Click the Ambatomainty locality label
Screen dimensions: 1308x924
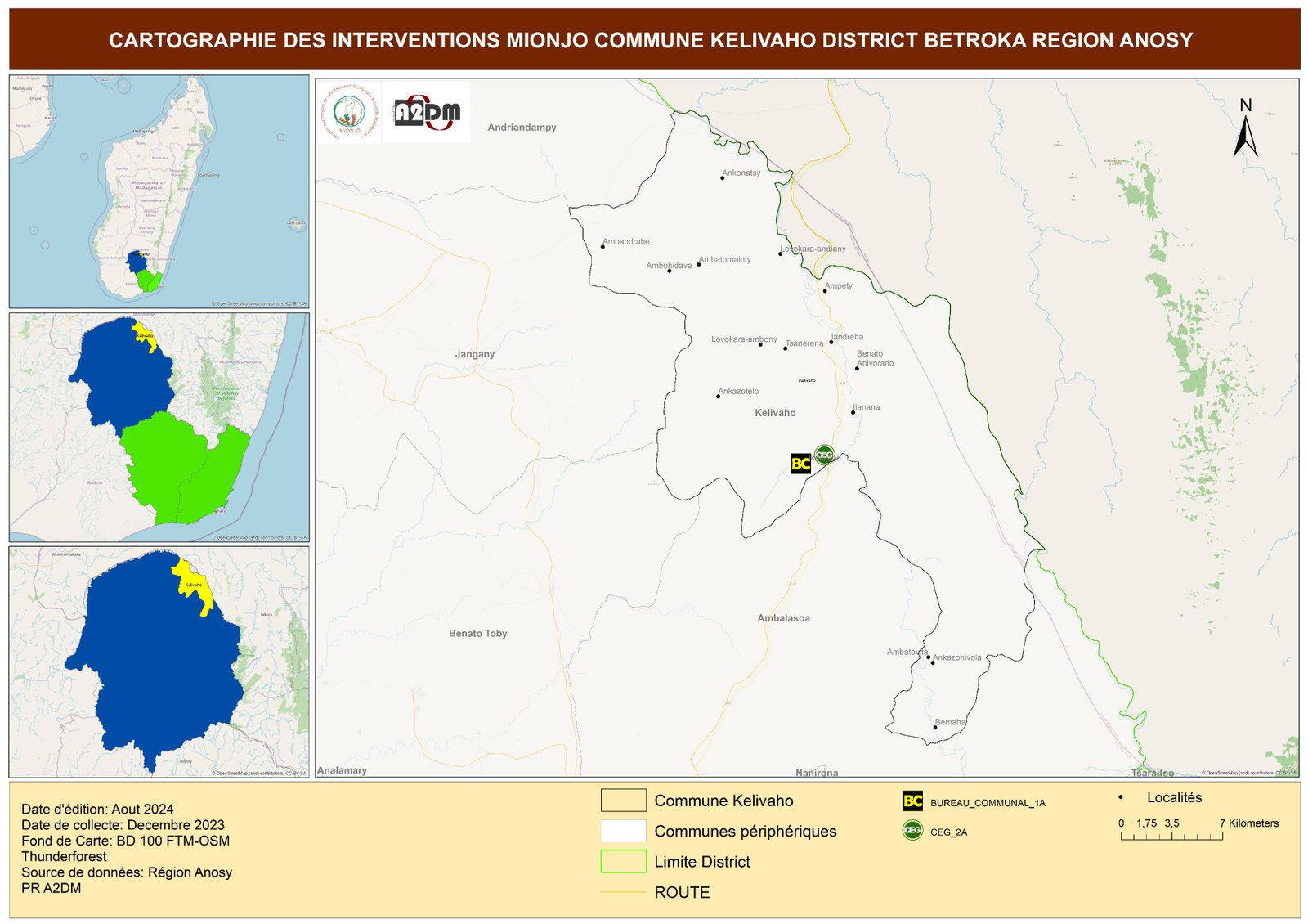[x=724, y=259]
